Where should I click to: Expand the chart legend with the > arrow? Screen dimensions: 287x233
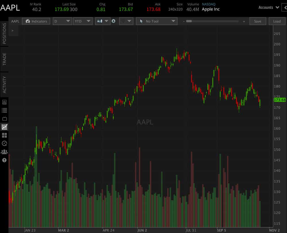[x=12, y=31]
